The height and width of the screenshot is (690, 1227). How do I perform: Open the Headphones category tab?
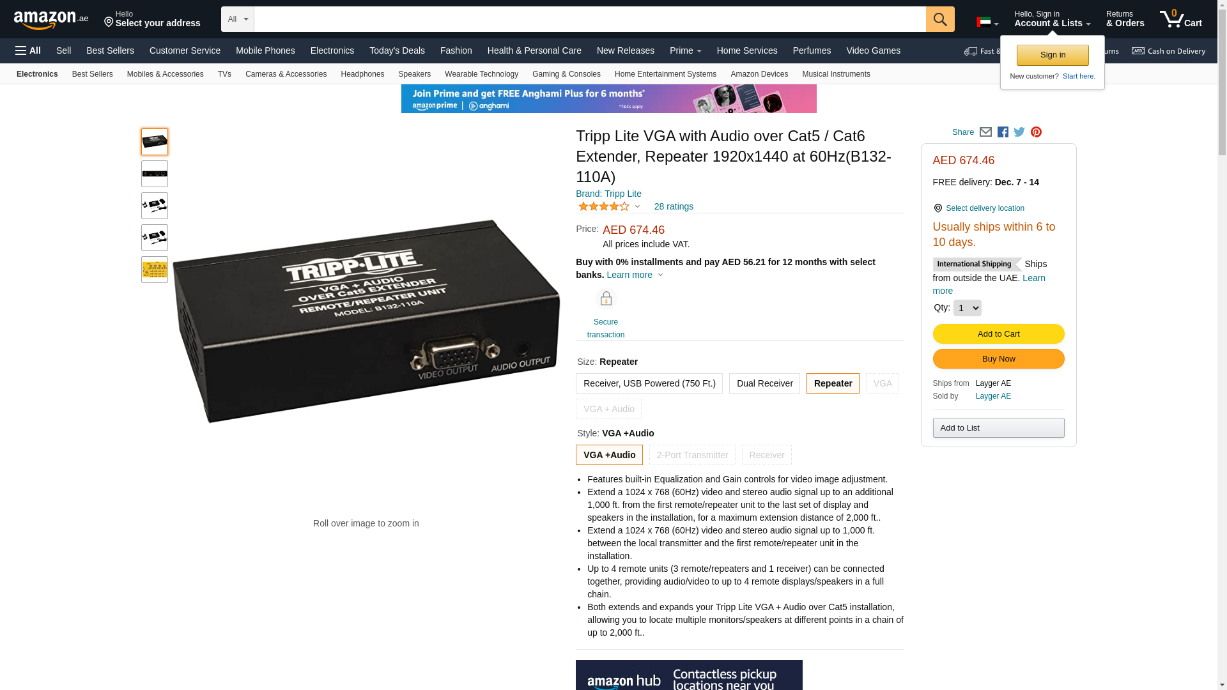click(362, 74)
